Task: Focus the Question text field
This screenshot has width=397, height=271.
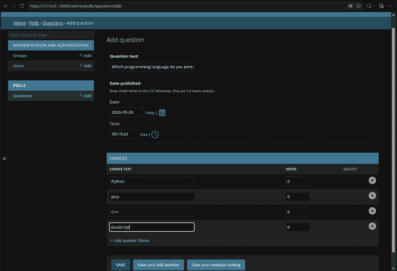Action: pos(153,67)
